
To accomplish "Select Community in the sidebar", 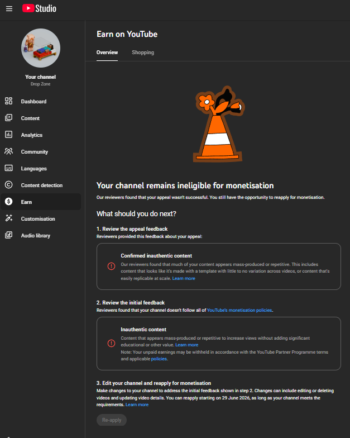I will pyautogui.click(x=41, y=151).
